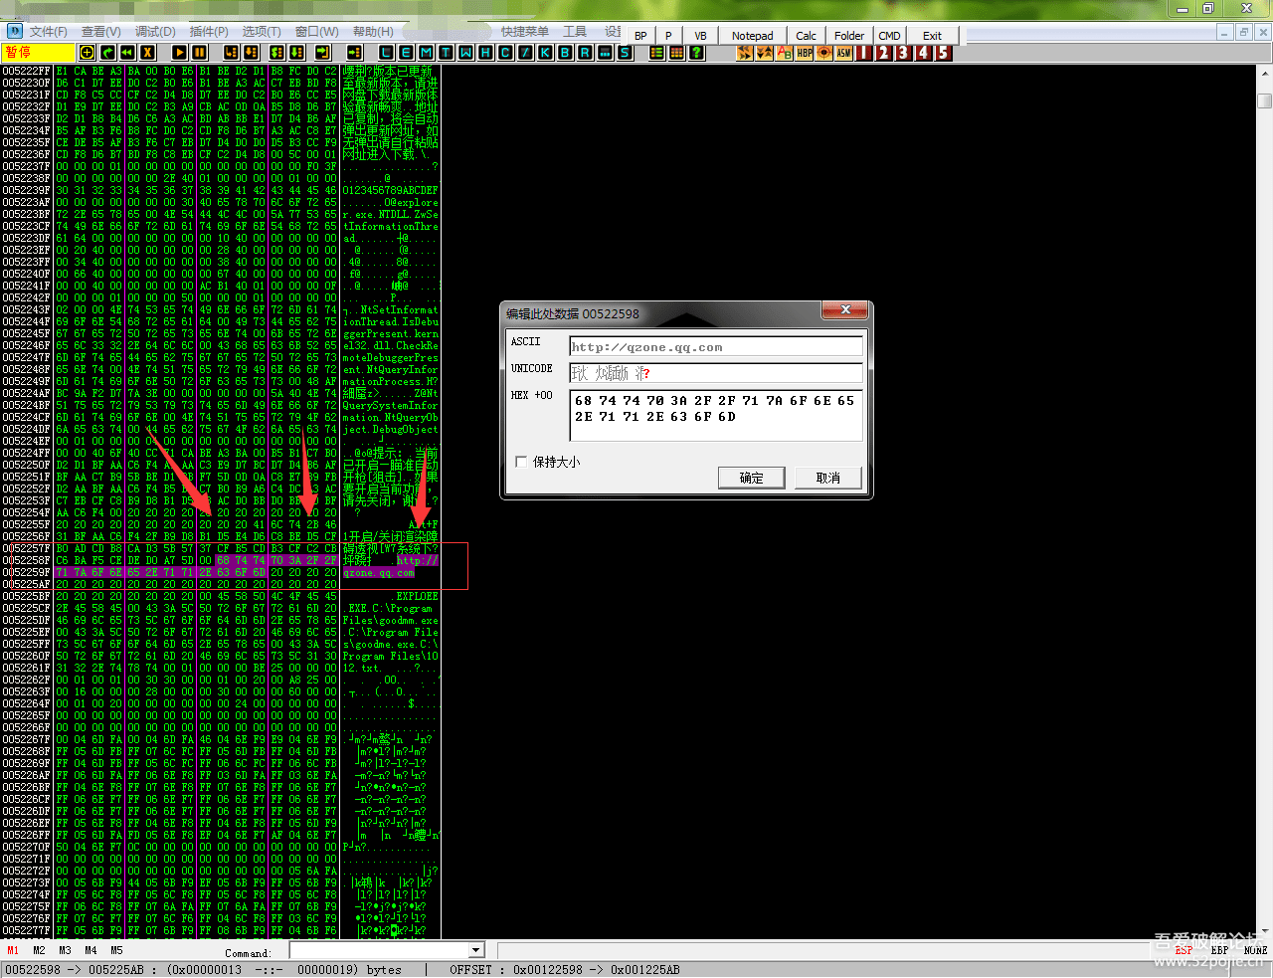Open the Call stack 'K' window icon
This screenshot has width=1273, height=978.
(x=545, y=53)
